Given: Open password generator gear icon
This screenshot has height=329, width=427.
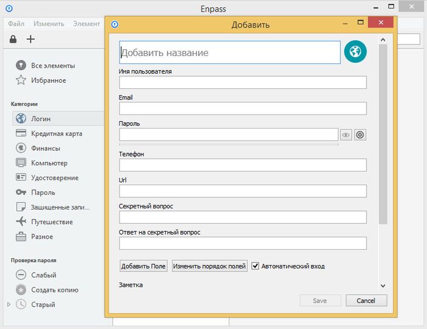Looking at the screenshot, I should coord(360,135).
